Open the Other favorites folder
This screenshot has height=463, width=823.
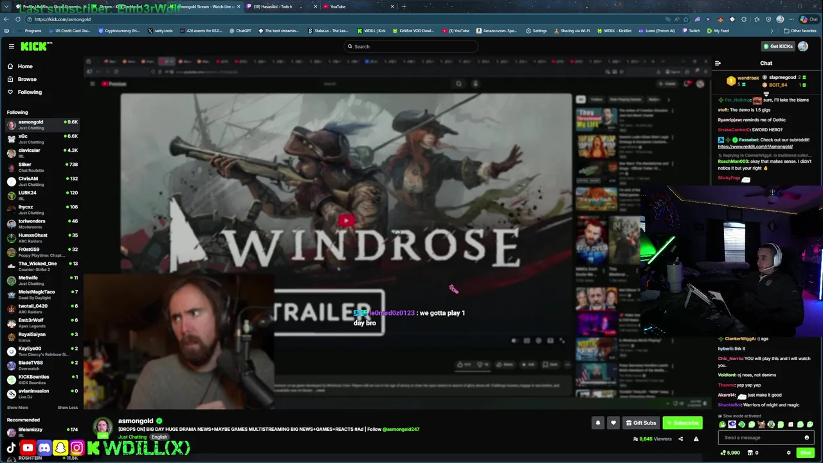tap(800, 31)
